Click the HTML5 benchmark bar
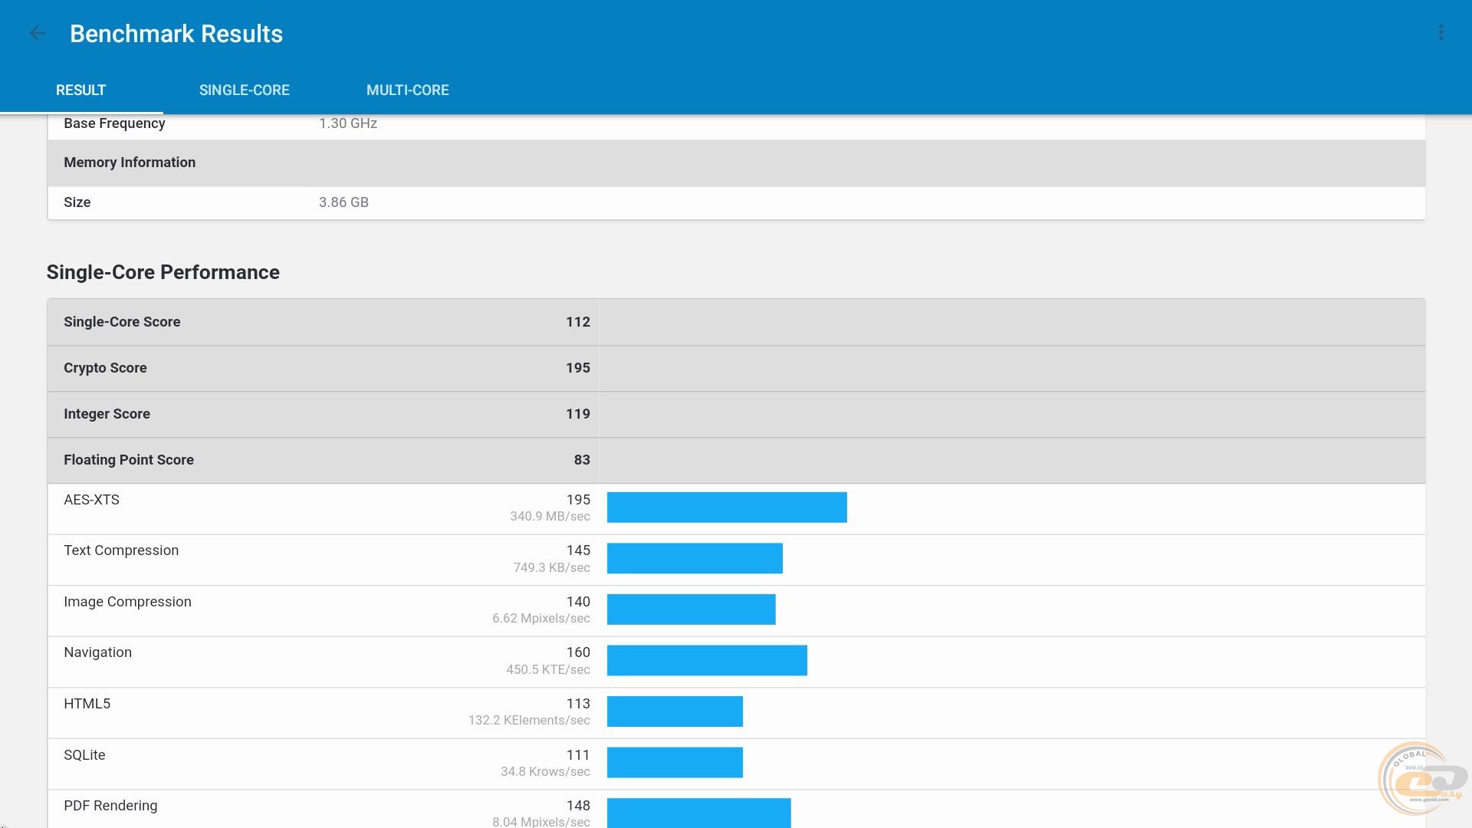 [674, 711]
